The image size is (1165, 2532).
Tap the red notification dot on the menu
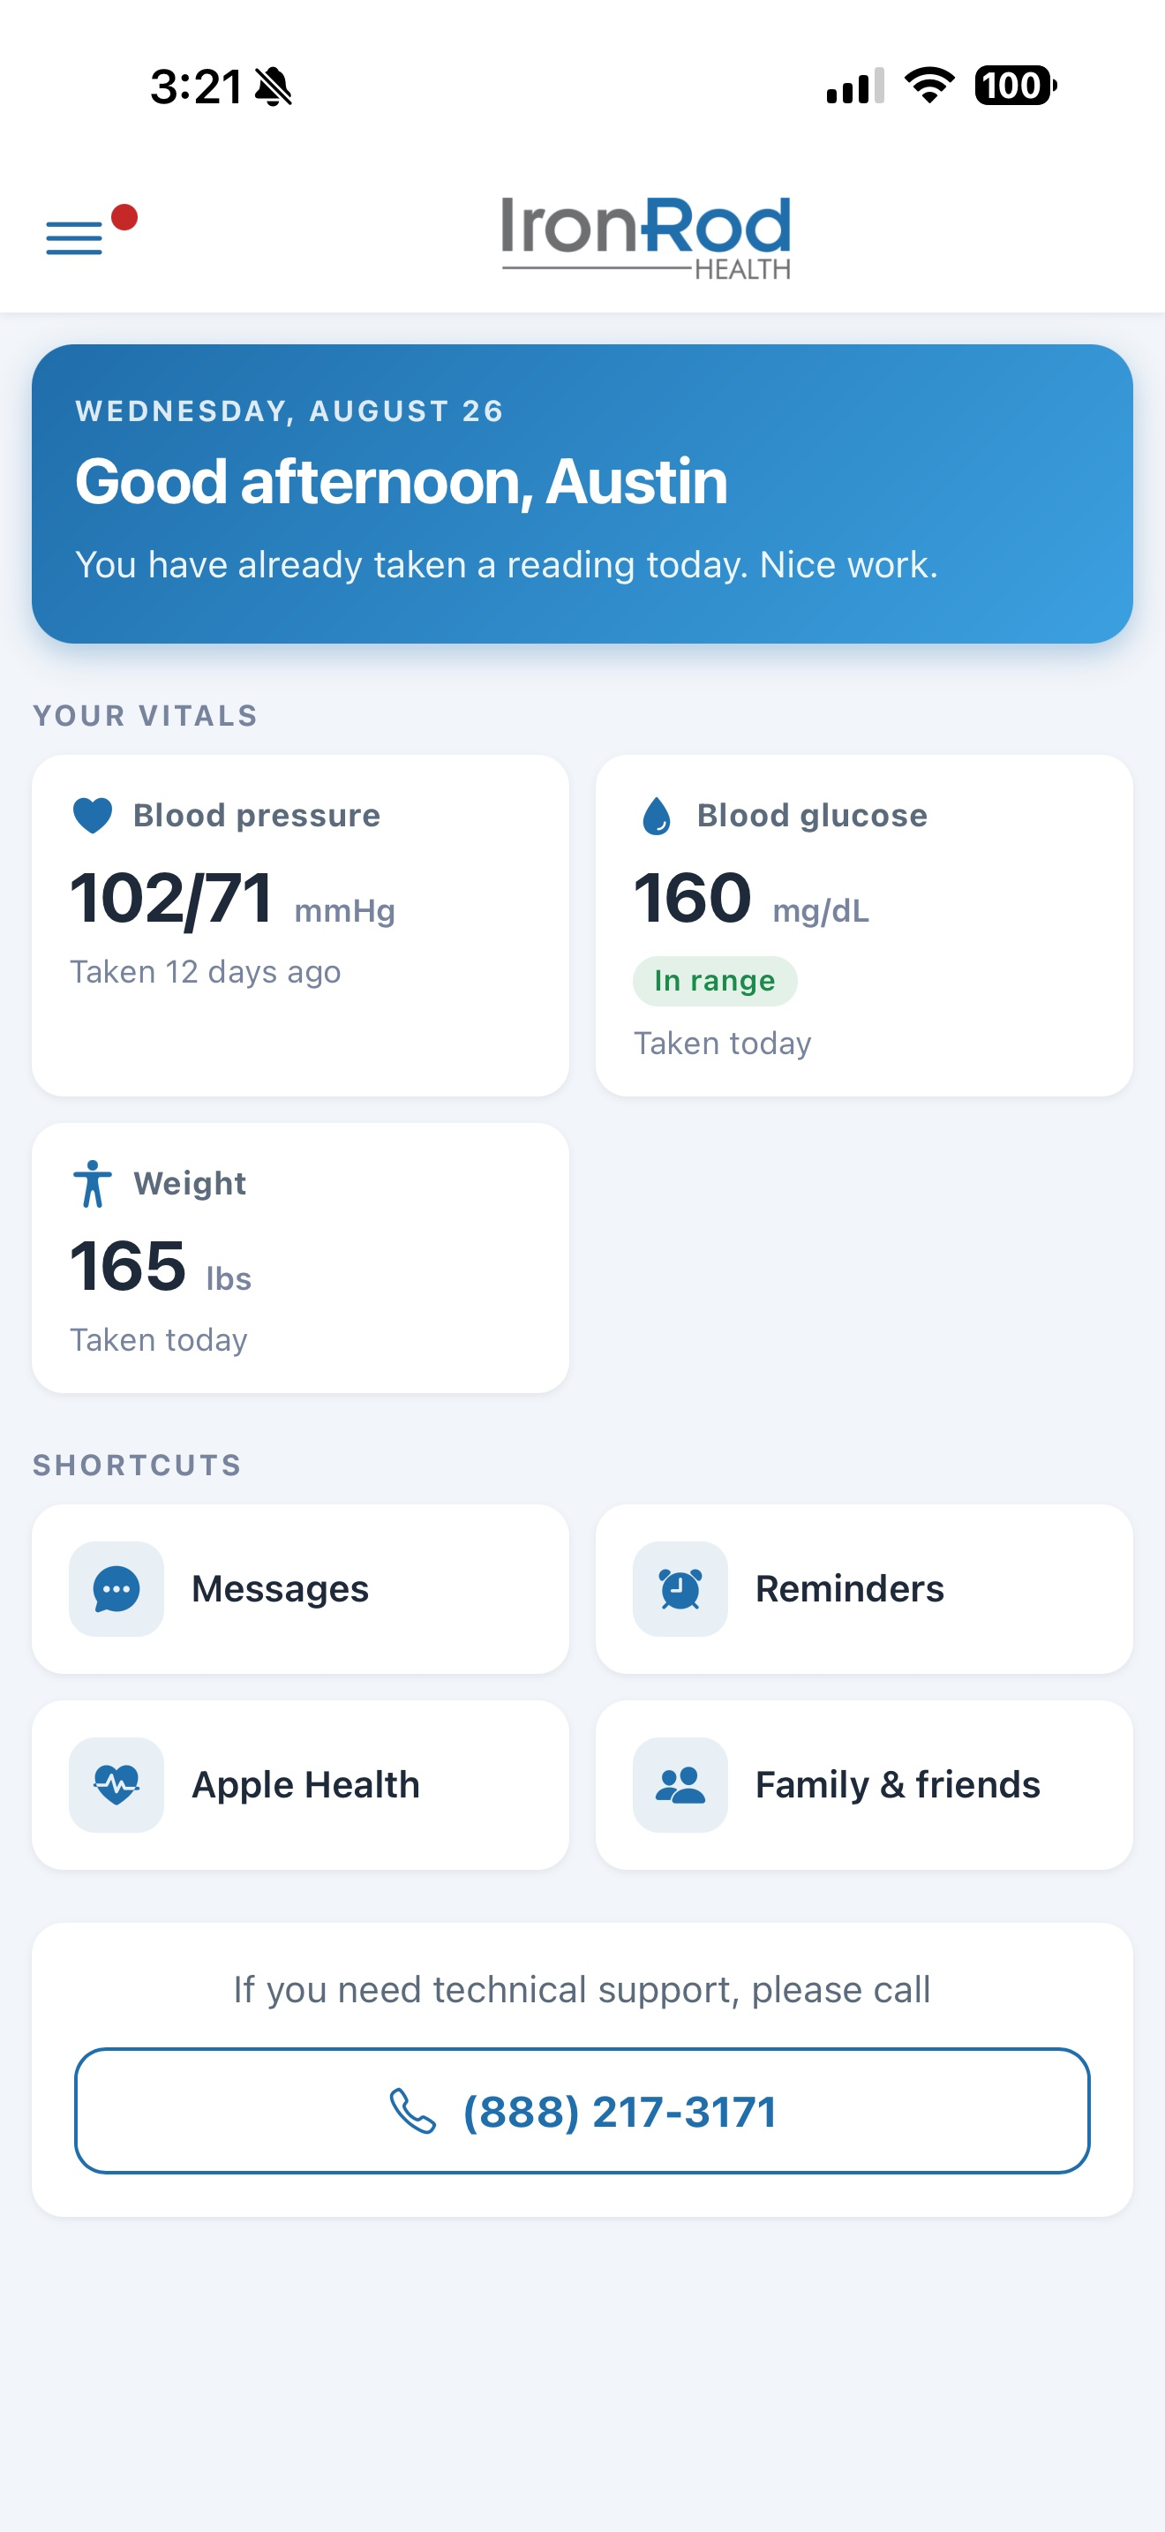pos(124,217)
